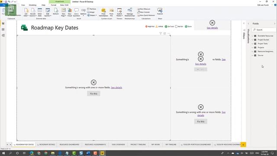Switch to Model view in left sidebar
277x156 pixels.
pyautogui.click(x=3, y=36)
